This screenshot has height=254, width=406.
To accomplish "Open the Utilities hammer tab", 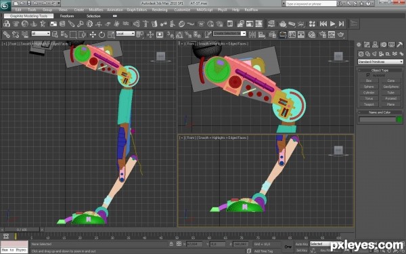I will coord(399,45).
